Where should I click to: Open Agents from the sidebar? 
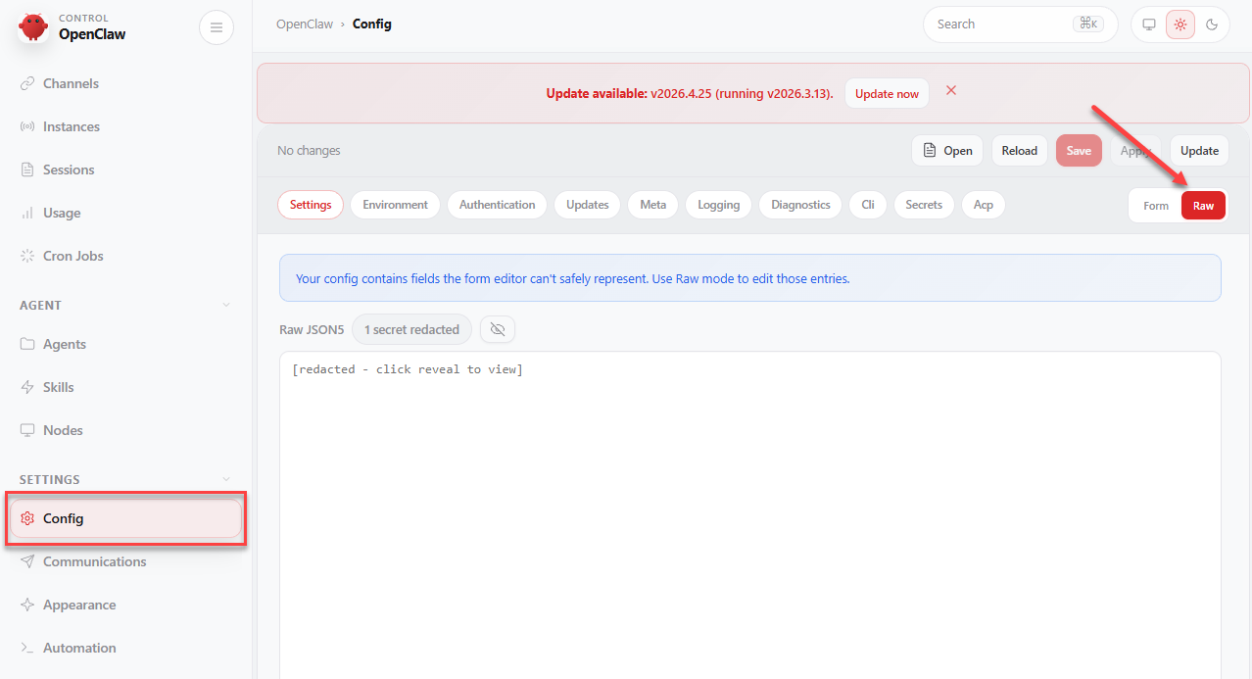click(x=65, y=344)
